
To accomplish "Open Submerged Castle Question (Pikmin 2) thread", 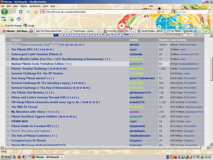I will point(37,54).
